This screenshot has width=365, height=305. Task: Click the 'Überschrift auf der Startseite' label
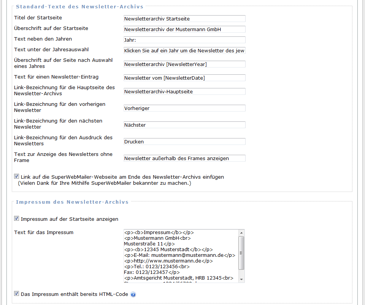tap(51, 28)
